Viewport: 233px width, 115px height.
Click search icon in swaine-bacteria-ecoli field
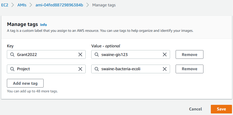coord(97,69)
